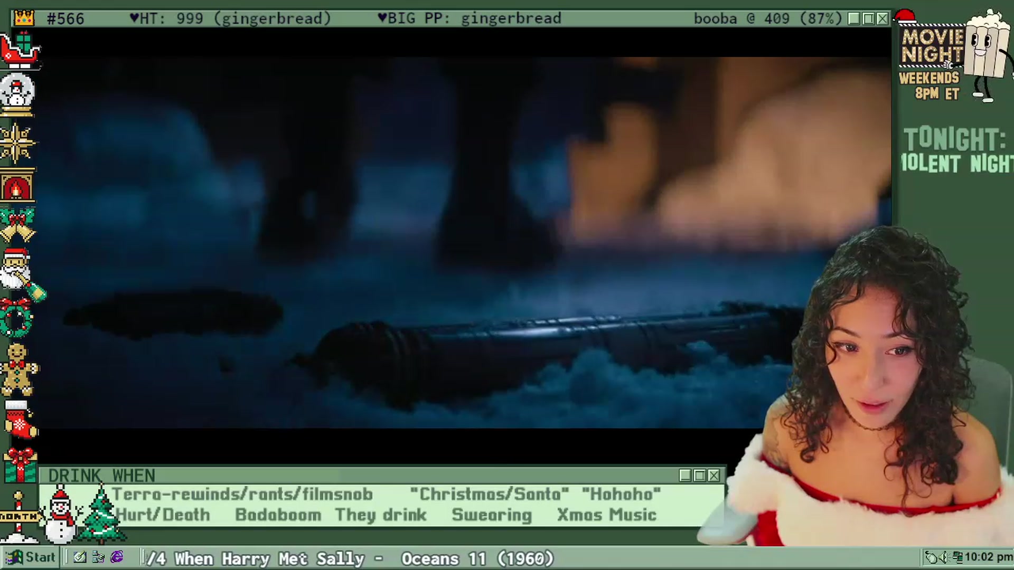Click the Terra-rewinds/rants/filmsnob rule
Screen dimensions: 1014x570
tap(242, 494)
